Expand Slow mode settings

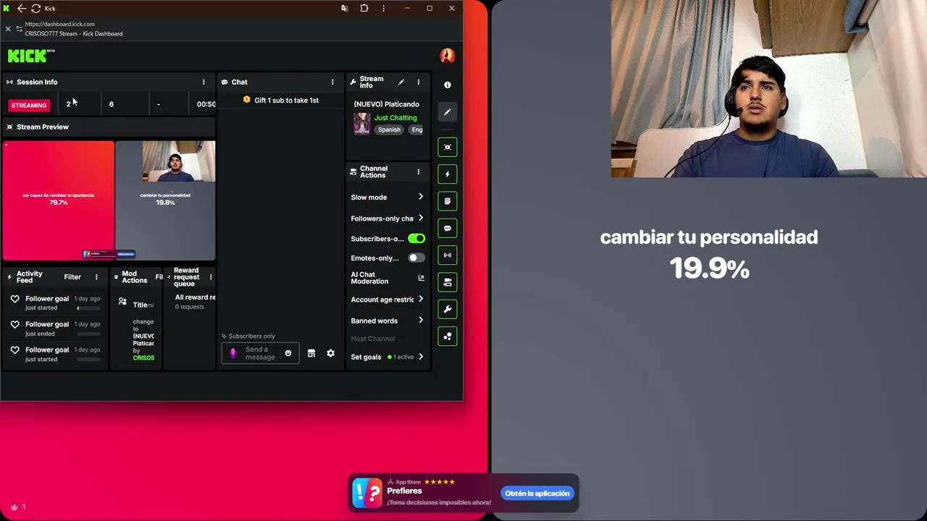tap(387, 197)
